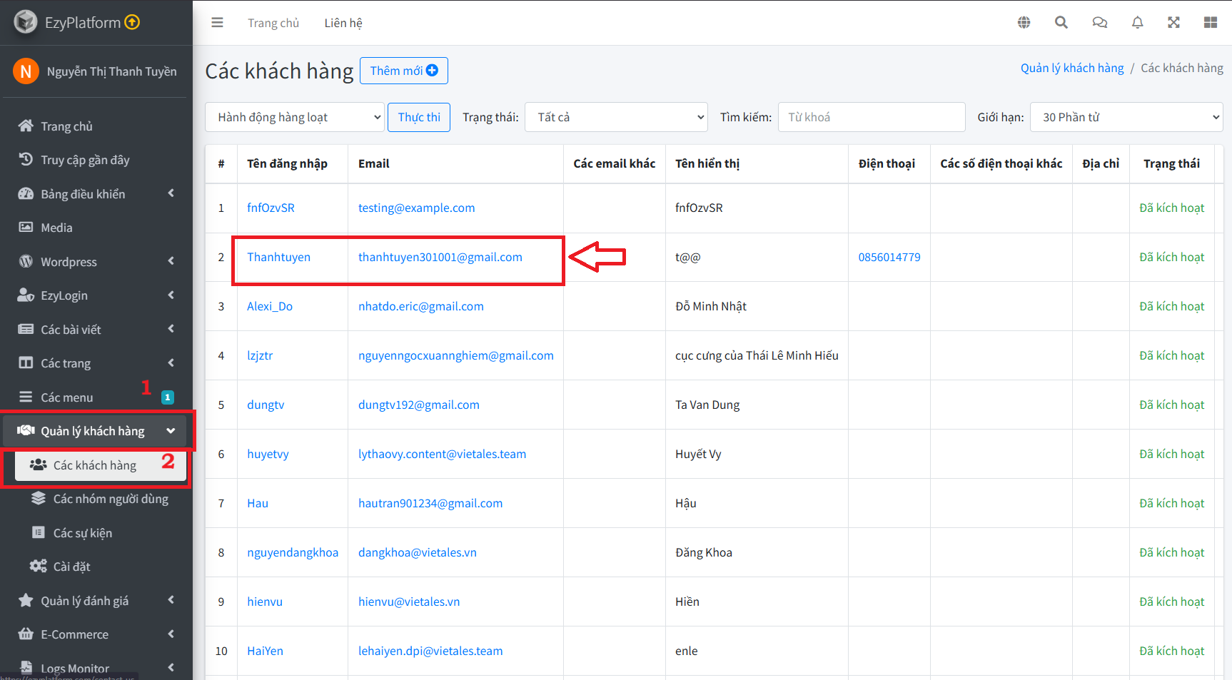Expand the E-Commerce sidebar menu

(96, 634)
